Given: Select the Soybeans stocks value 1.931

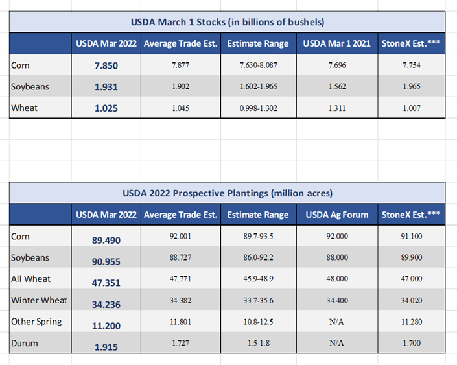Looking at the screenshot, I should point(106,87).
